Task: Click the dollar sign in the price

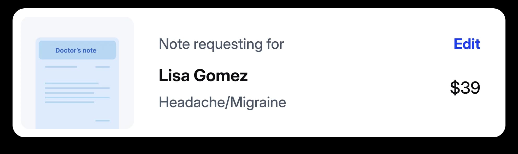Action: [x=455, y=88]
